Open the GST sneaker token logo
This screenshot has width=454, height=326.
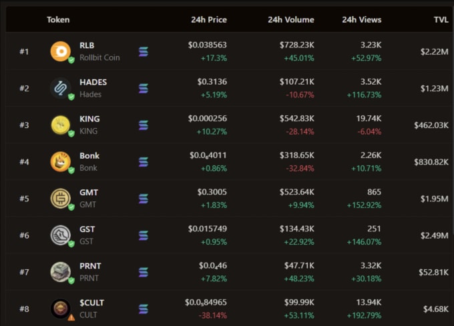coord(61,235)
